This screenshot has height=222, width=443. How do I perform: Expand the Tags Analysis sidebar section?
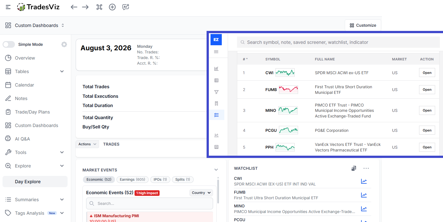62,213
